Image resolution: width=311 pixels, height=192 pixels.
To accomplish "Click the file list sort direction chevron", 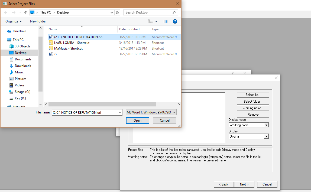I will coord(82,26).
